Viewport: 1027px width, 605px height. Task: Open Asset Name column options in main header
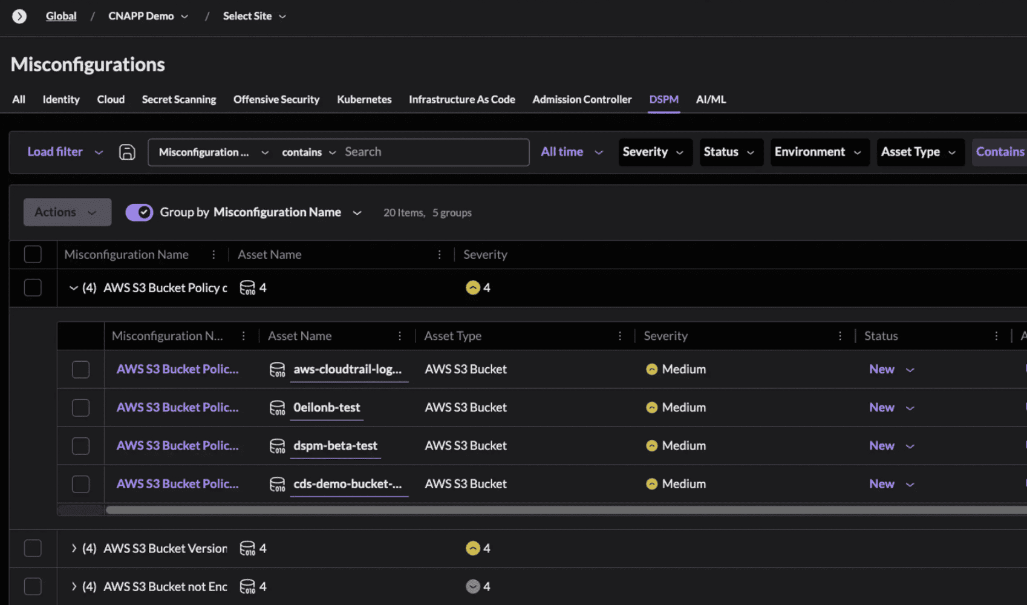tap(439, 255)
